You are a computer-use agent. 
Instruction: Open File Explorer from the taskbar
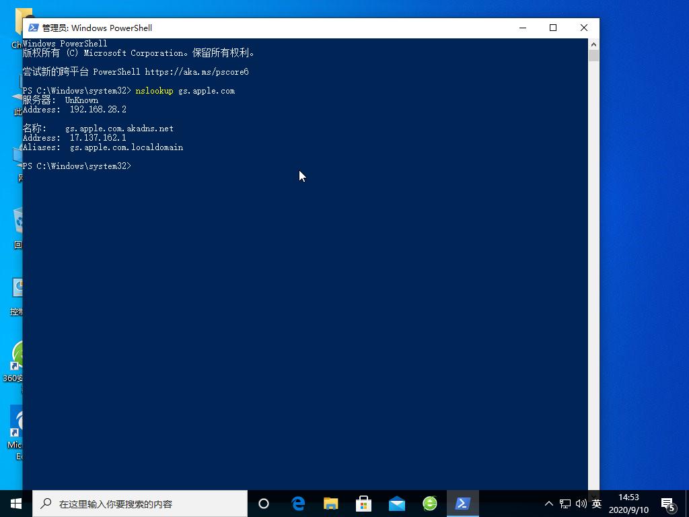(x=331, y=504)
